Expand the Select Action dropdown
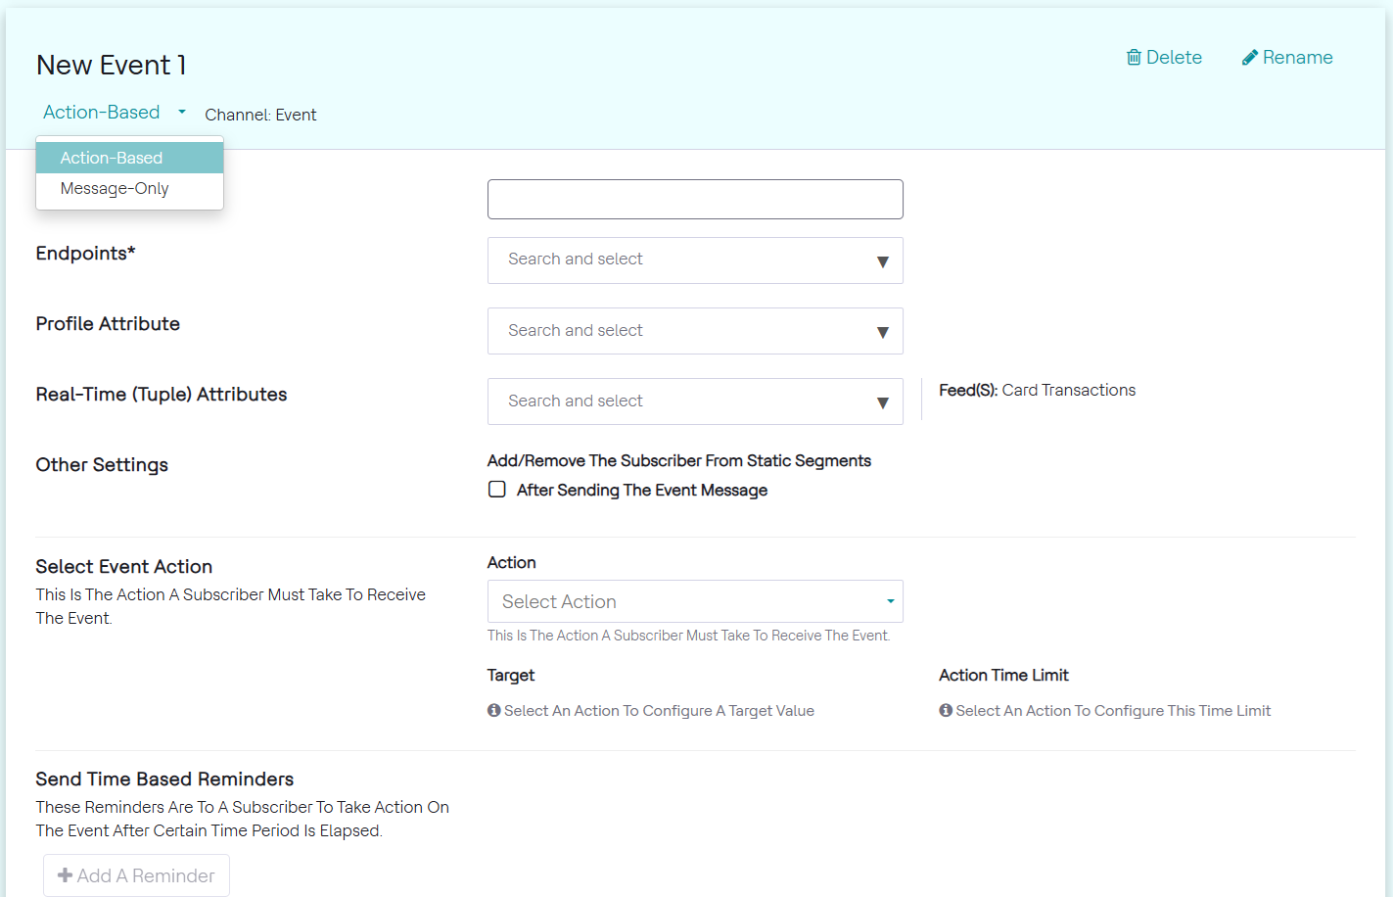Viewport: 1393px width, 897px height. tap(694, 601)
